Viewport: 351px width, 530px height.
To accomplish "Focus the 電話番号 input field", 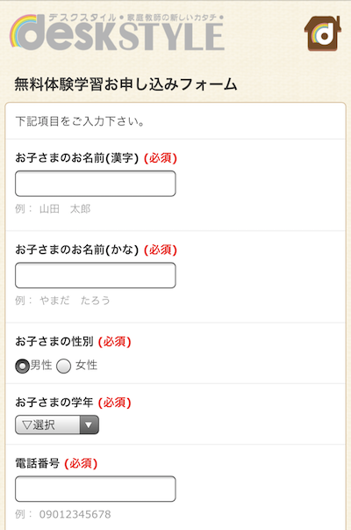I will pyautogui.click(x=96, y=489).
